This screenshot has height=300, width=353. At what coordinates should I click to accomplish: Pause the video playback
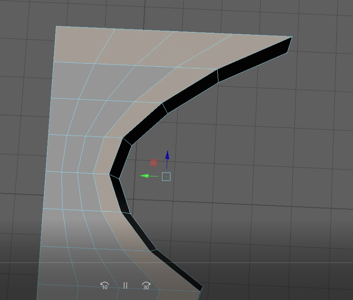125,286
